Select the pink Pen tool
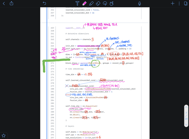This screenshot has height=139, width=189. click(x=84, y=3)
